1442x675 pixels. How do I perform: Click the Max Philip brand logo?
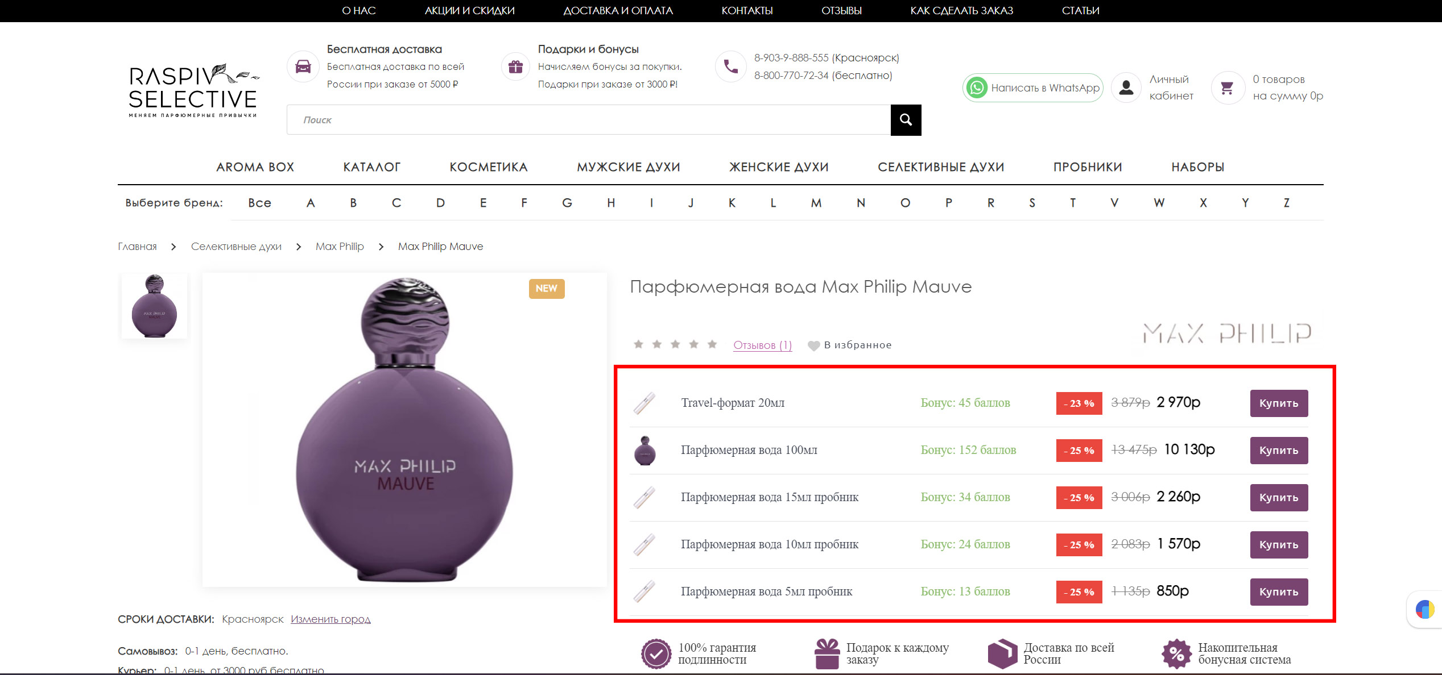(x=1227, y=334)
